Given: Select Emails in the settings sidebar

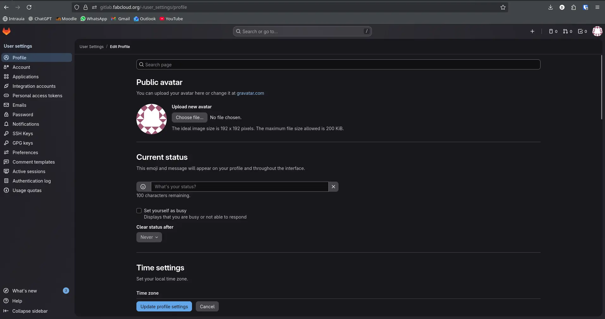Looking at the screenshot, I should pos(19,105).
